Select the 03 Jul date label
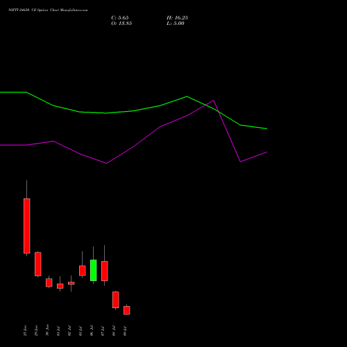This screenshot has width=347, height=347. click(81, 331)
